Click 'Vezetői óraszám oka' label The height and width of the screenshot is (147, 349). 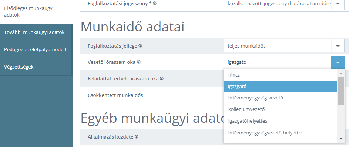click(x=111, y=62)
